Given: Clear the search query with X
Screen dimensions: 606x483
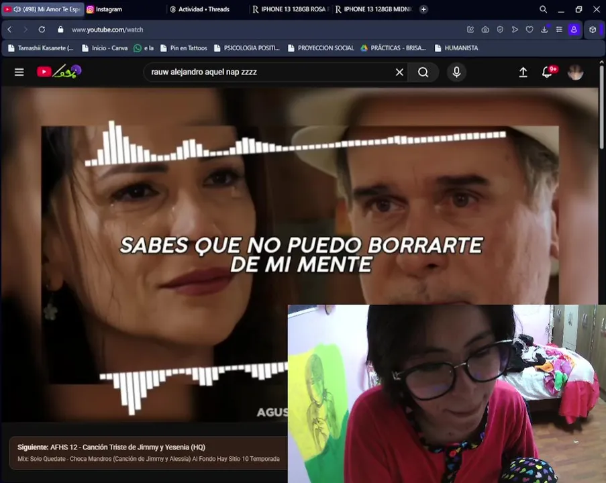Looking at the screenshot, I should pos(399,72).
